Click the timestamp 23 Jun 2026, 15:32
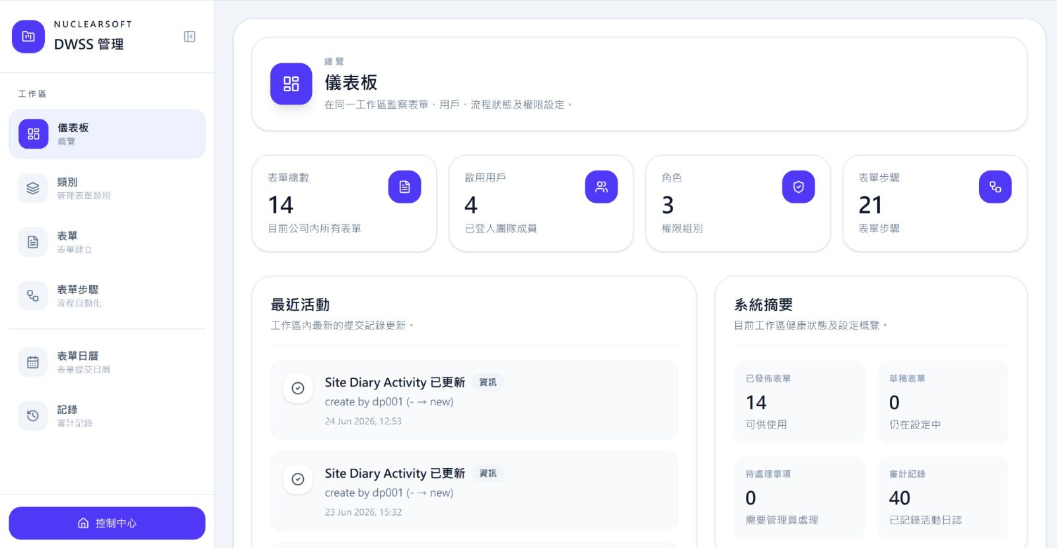This screenshot has height=548, width=1057. pyautogui.click(x=363, y=512)
